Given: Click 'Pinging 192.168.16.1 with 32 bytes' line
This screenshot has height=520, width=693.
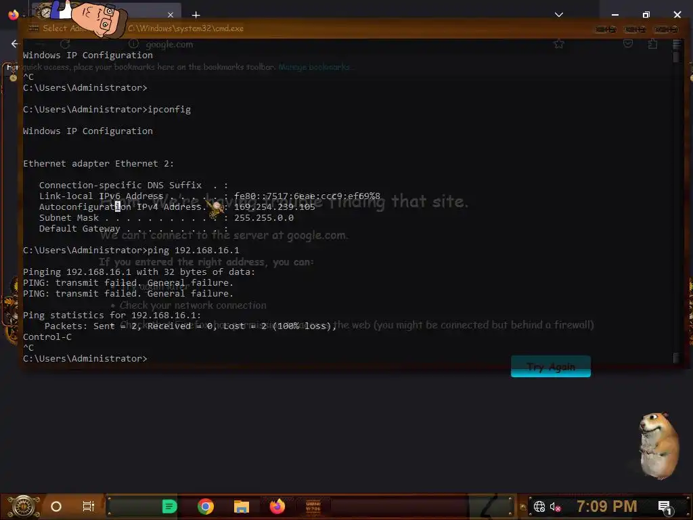Looking at the screenshot, I should point(139,272).
